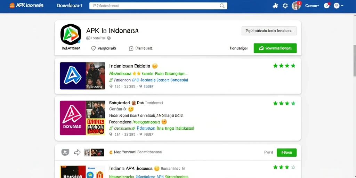Click the Parai link beside small green button
This screenshot has height=178, width=356.
(268, 152)
